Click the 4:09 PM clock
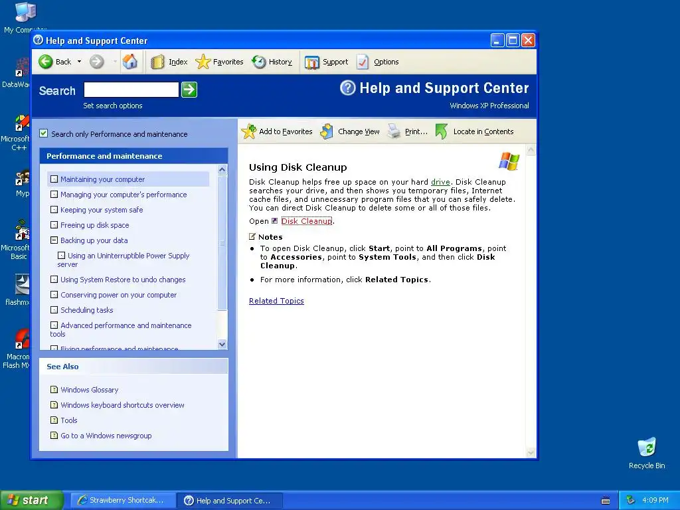Screen dimensions: 680x510 (x=655, y=500)
